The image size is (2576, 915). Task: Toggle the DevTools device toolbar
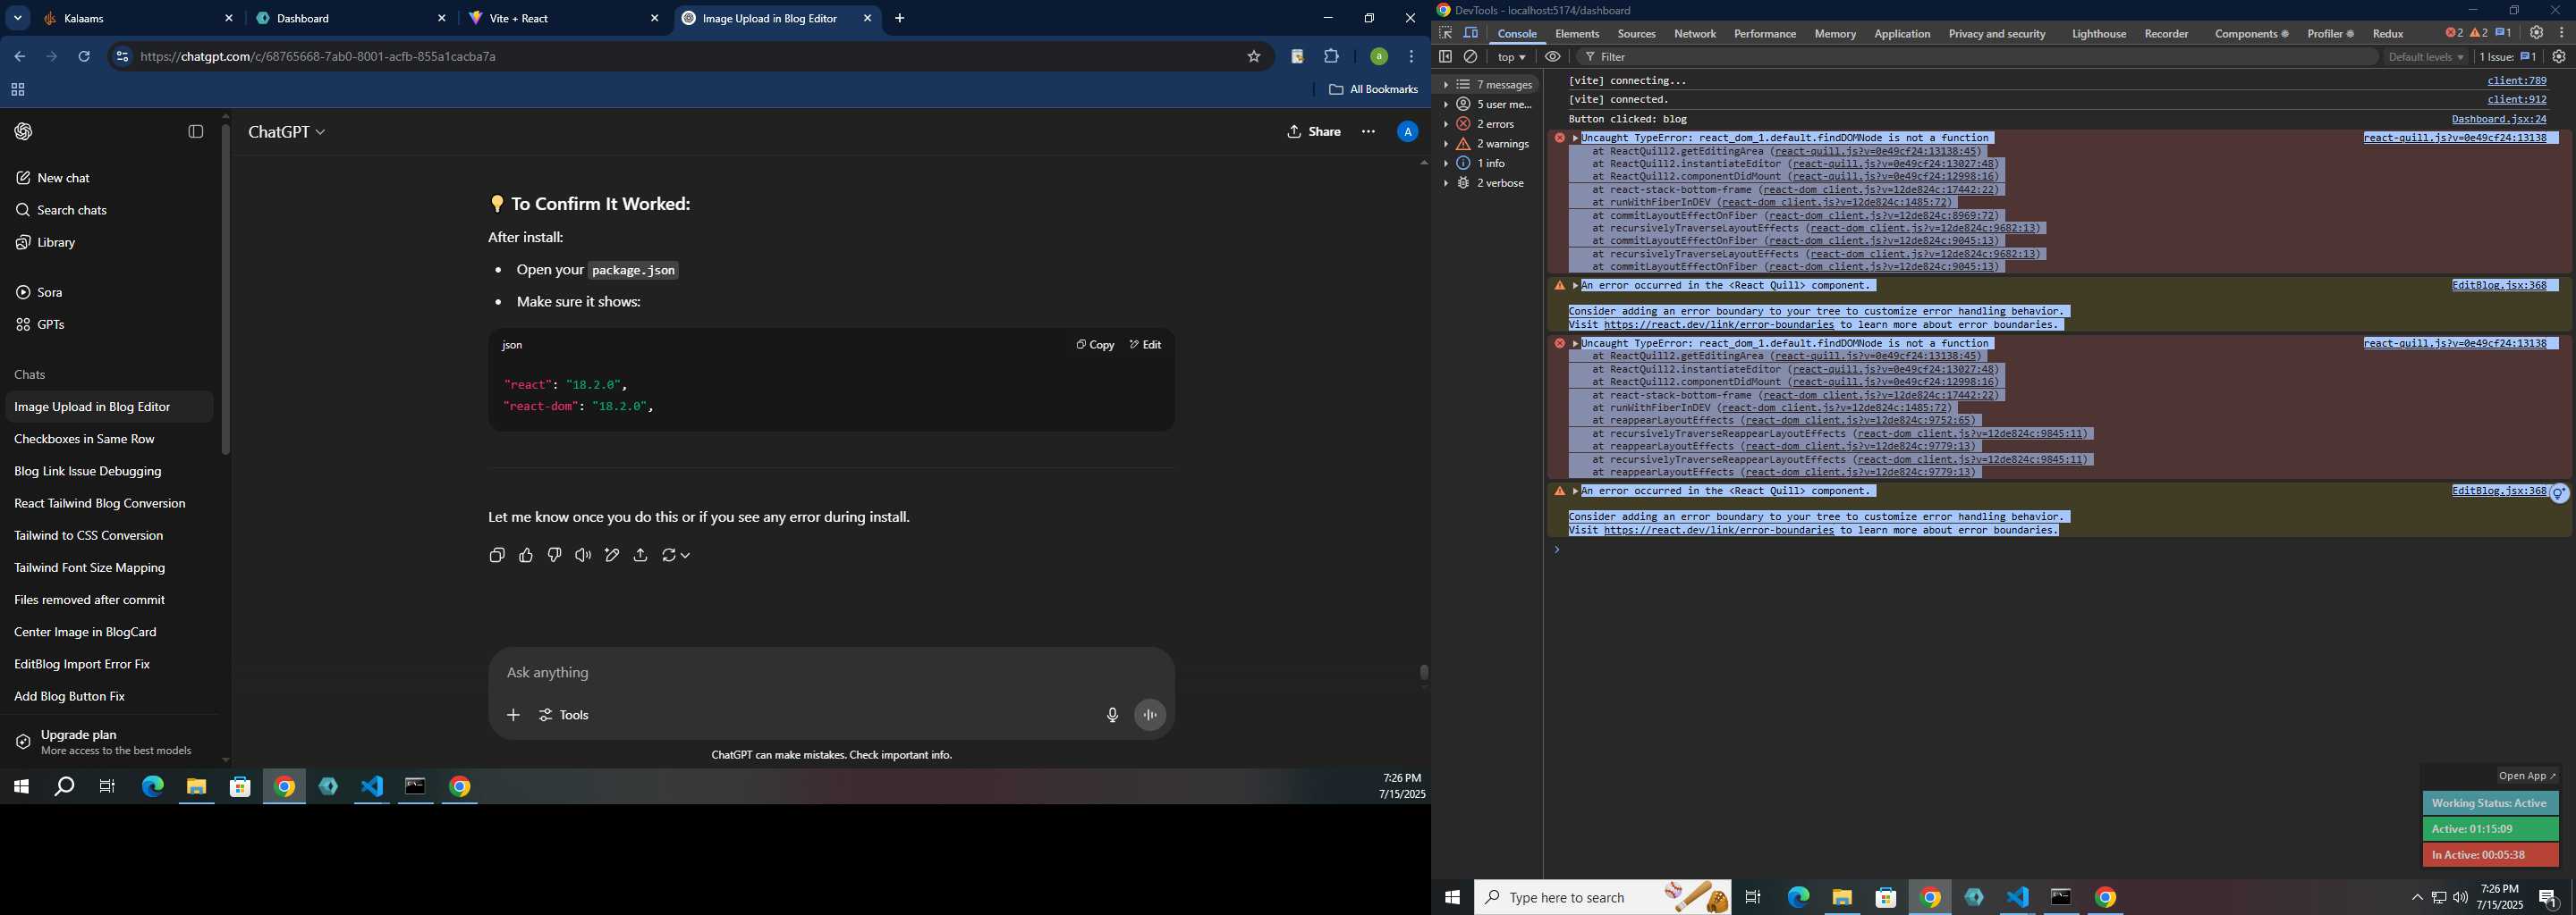(1471, 33)
